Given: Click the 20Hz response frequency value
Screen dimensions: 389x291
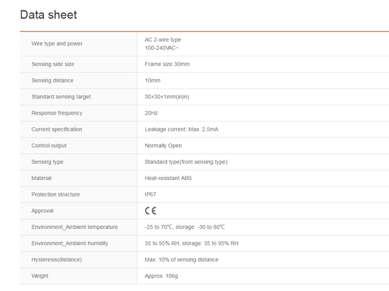Looking at the screenshot, I should (151, 113).
